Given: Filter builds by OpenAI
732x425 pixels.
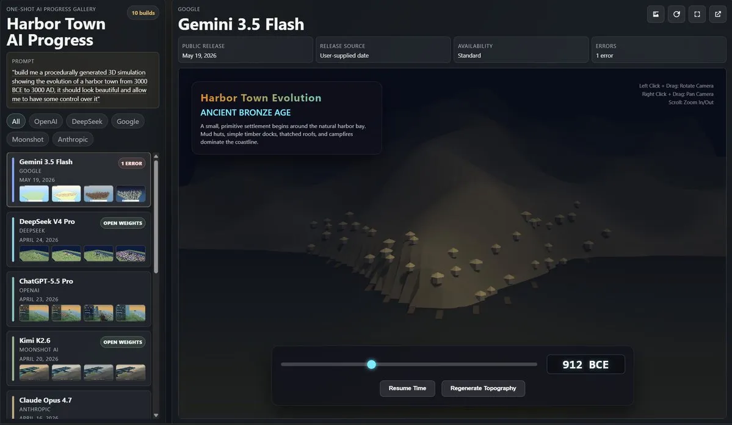Looking at the screenshot, I should 46,122.
